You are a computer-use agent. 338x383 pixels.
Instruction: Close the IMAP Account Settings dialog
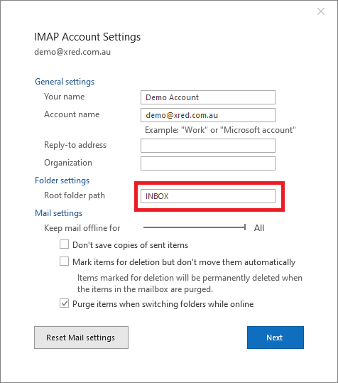(321, 11)
